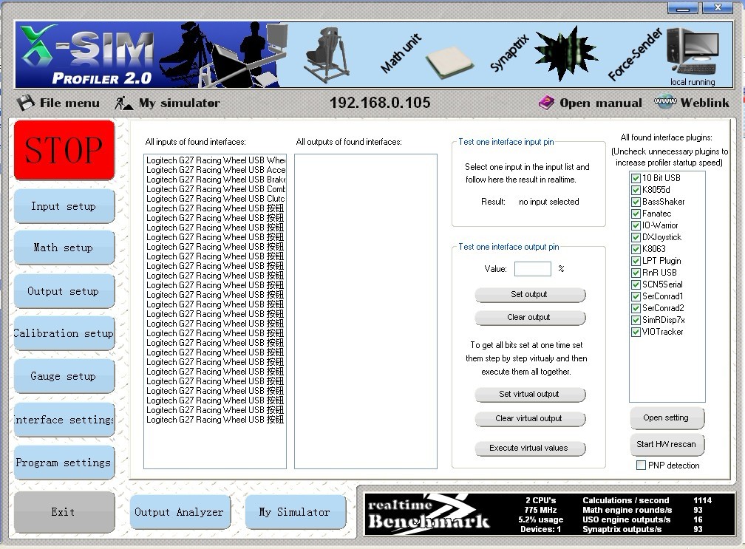Select the Logitech G27 USB Wheel input row
Viewport: 745px width, 549px height.
click(x=216, y=160)
